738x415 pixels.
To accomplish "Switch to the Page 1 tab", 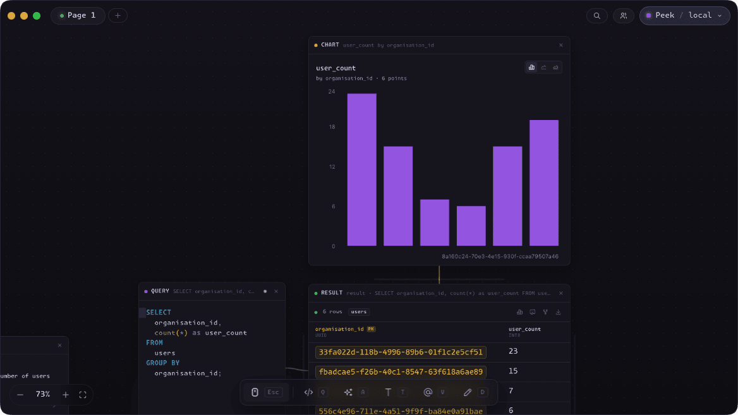I will coord(78,16).
